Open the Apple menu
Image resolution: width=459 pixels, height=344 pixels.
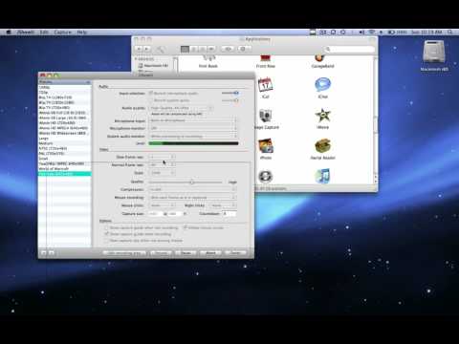[x=9, y=32]
